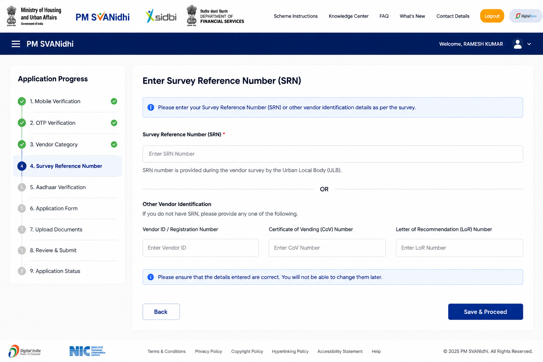Focus the Enter LoR Number field
This screenshot has width=543, height=362.
[459, 248]
